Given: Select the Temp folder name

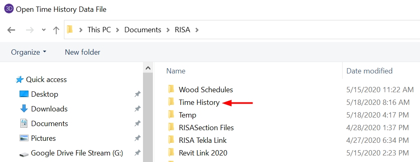Looking at the screenshot, I should point(187,115).
